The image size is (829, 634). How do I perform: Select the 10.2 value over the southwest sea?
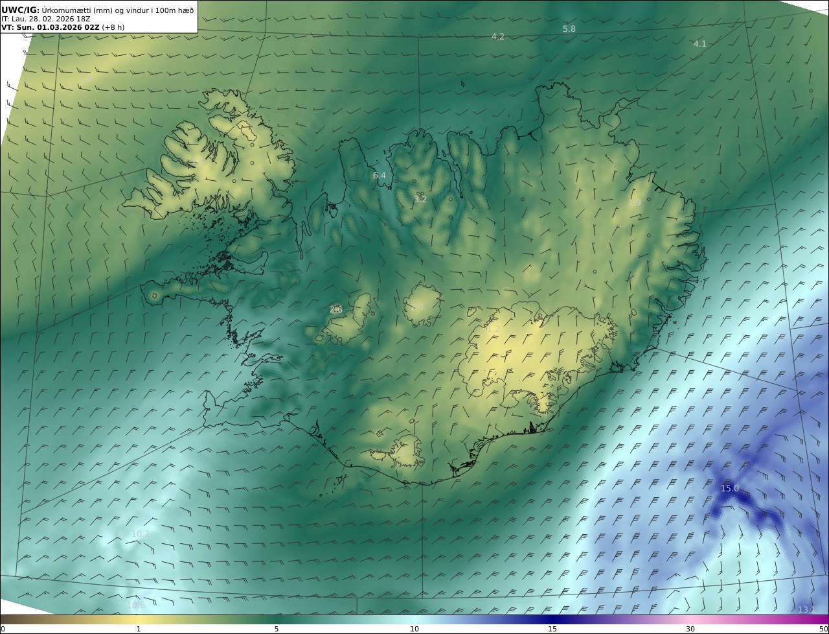140,534
